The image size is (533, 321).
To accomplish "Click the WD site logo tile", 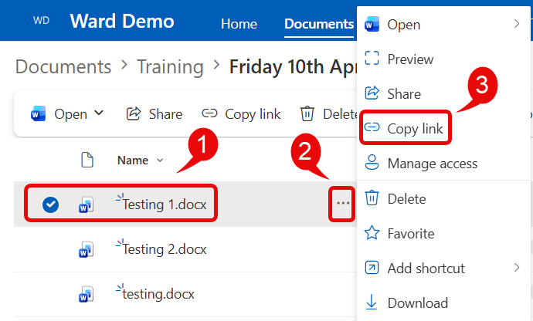I will point(40,21).
